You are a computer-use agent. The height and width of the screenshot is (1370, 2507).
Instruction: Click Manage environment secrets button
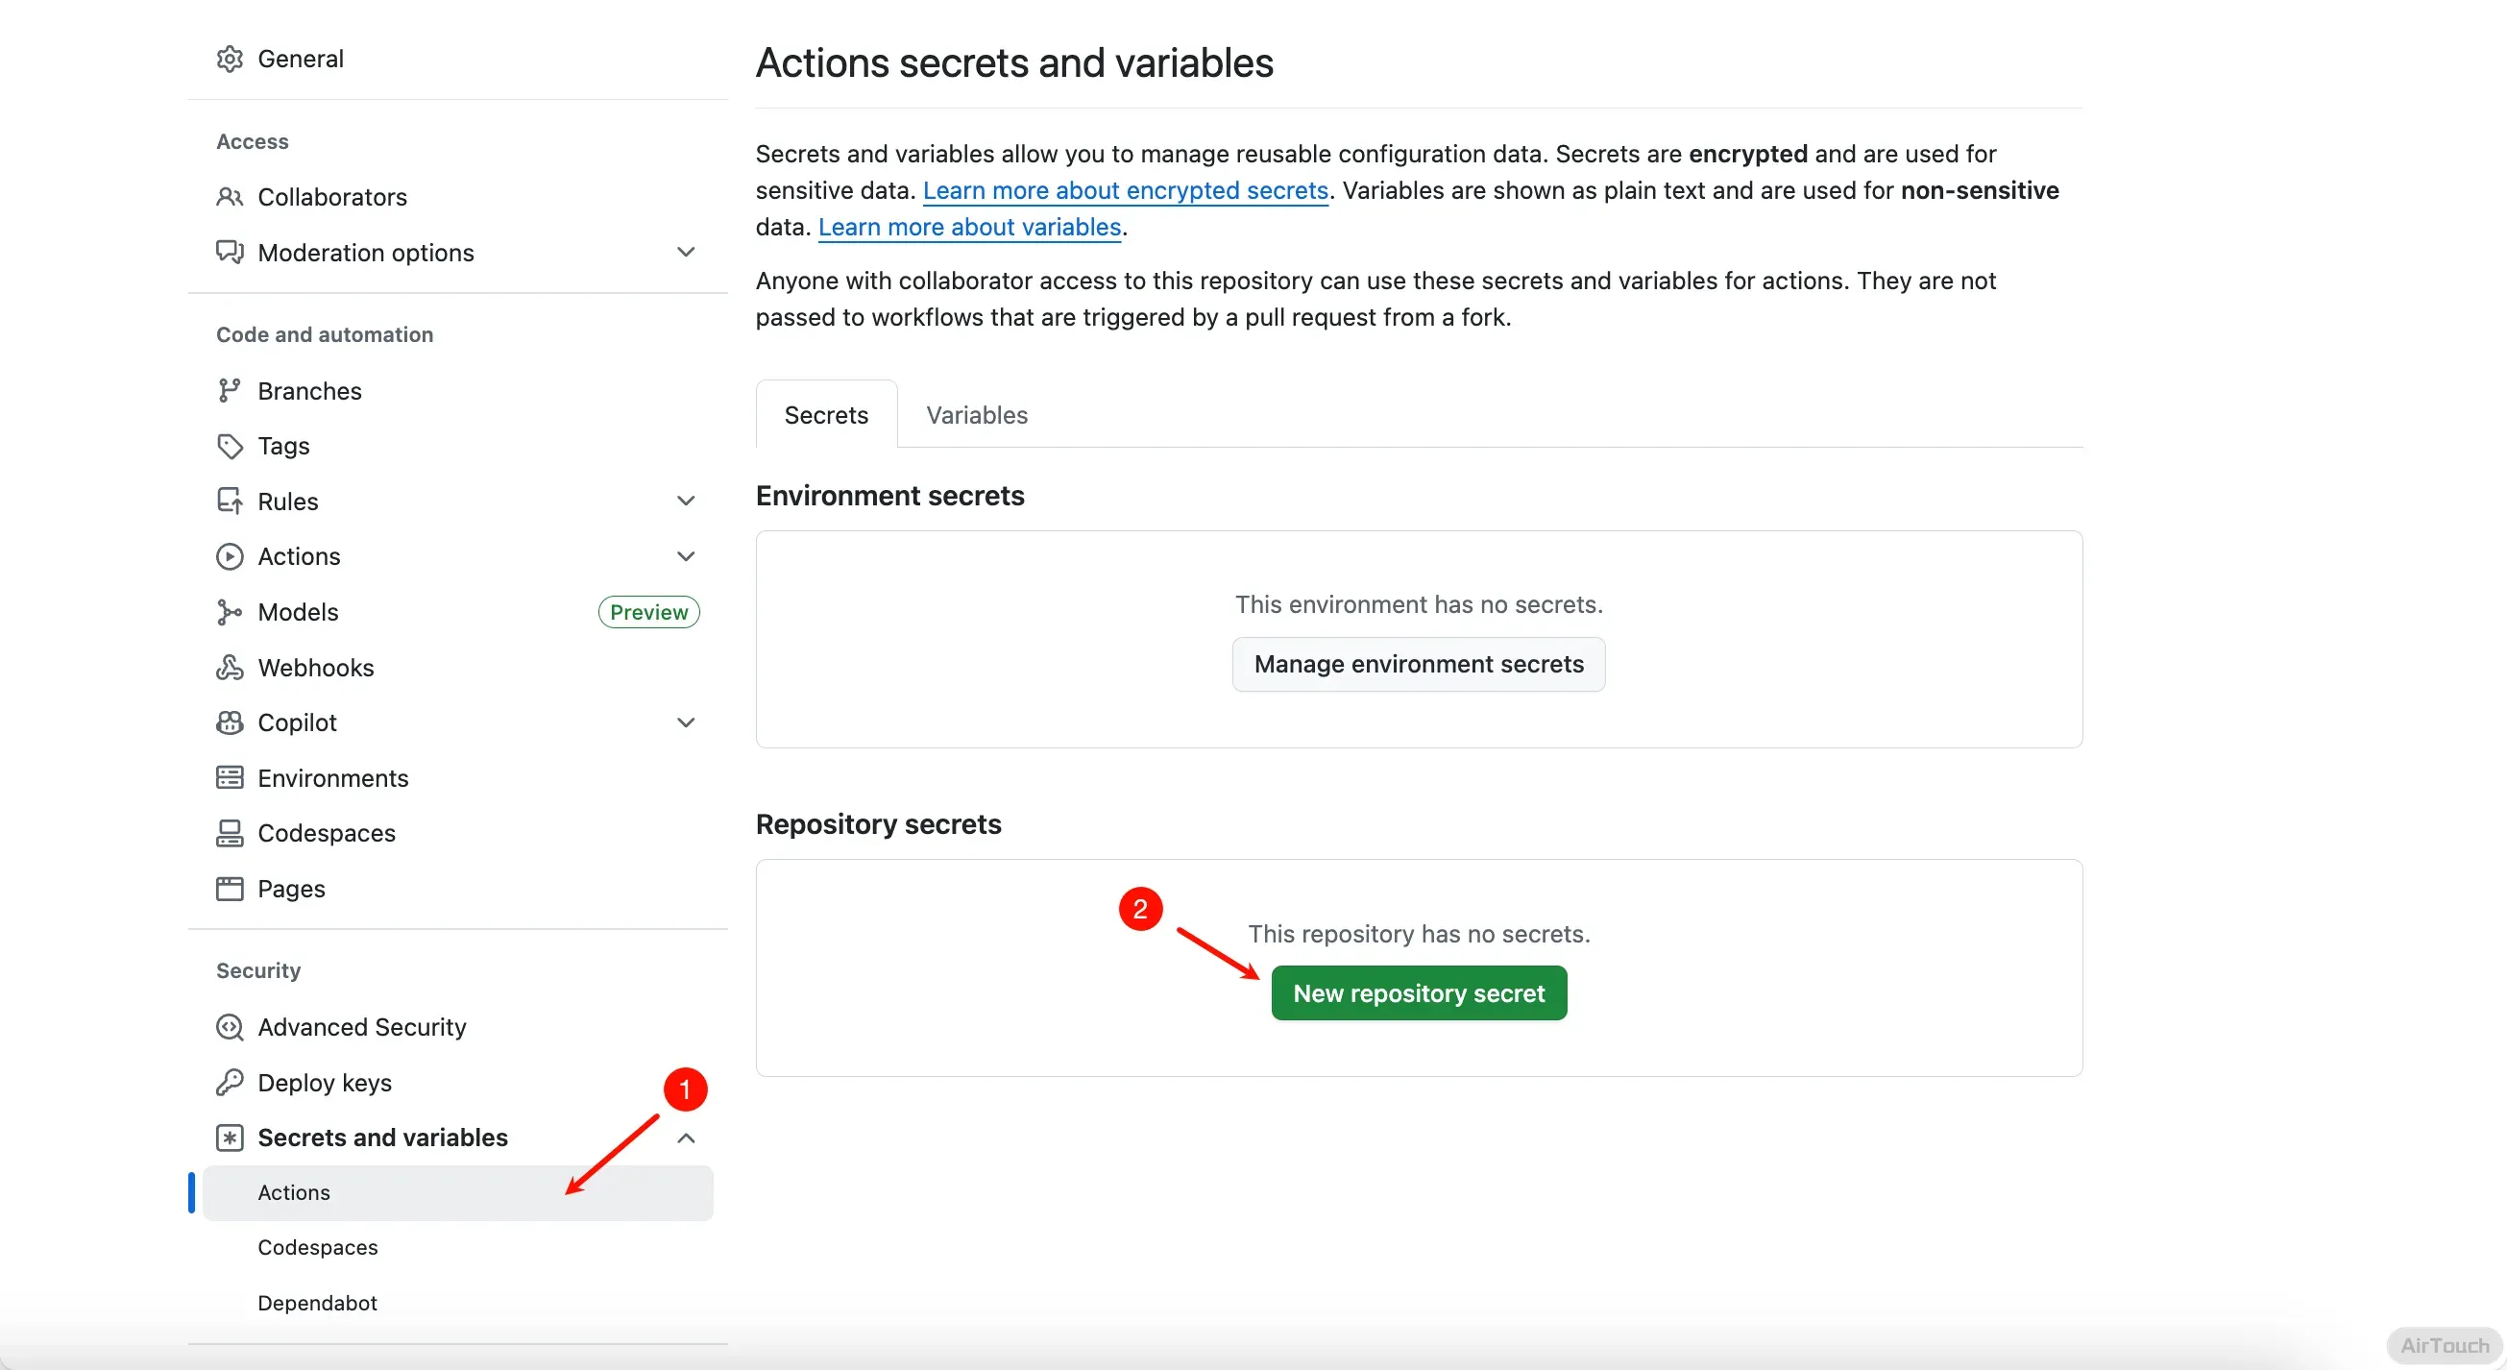tap(1418, 664)
